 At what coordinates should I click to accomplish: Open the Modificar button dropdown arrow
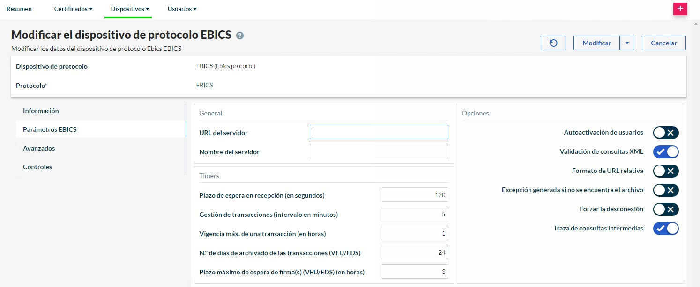click(x=627, y=43)
